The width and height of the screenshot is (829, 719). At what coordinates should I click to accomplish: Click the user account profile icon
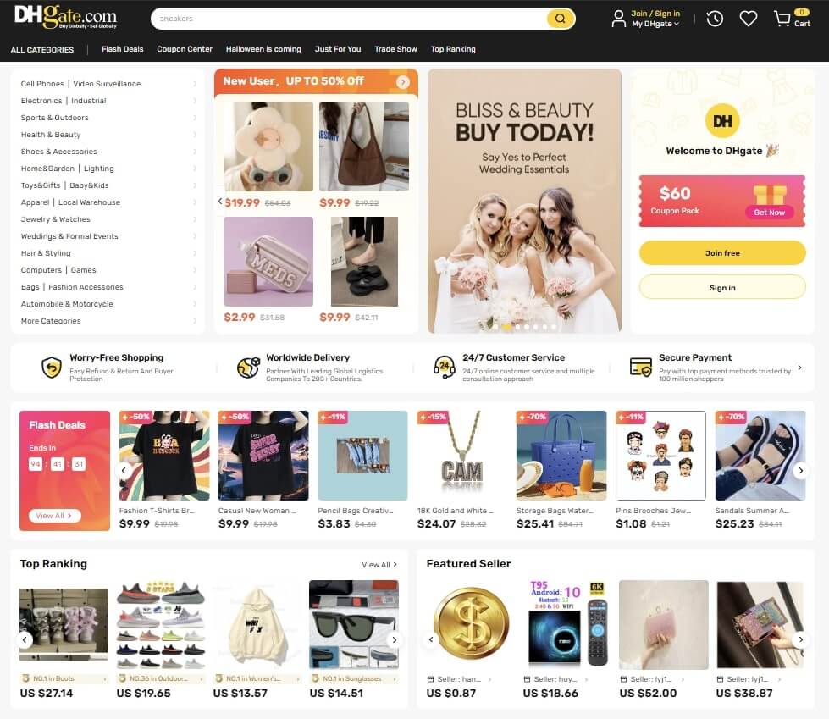[x=618, y=19]
